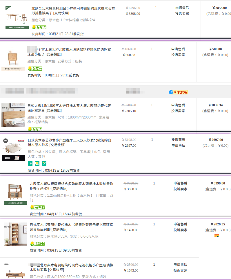Click the yellow-on-green guarantee badge on sofa order
The width and height of the screenshot is (231, 280).
[37, 164]
